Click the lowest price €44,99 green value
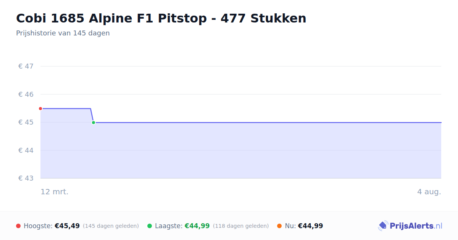Screen dimensions: 458x240 click(x=197, y=226)
